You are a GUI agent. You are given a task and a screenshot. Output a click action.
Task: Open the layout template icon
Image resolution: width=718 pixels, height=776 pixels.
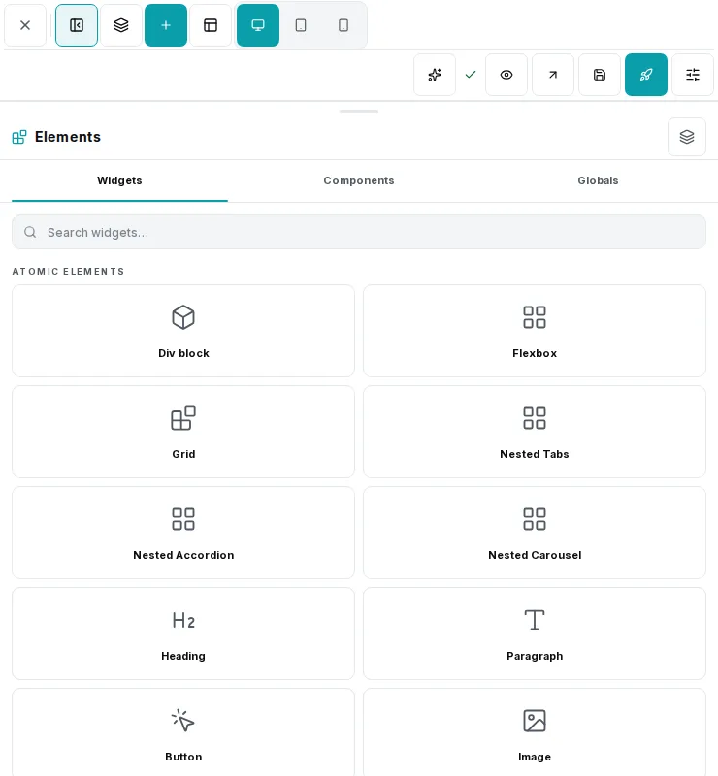[211, 25]
